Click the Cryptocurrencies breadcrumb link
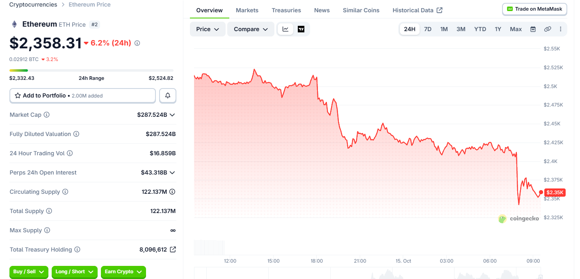This screenshot has height=279, width=580. pos(33,5)
